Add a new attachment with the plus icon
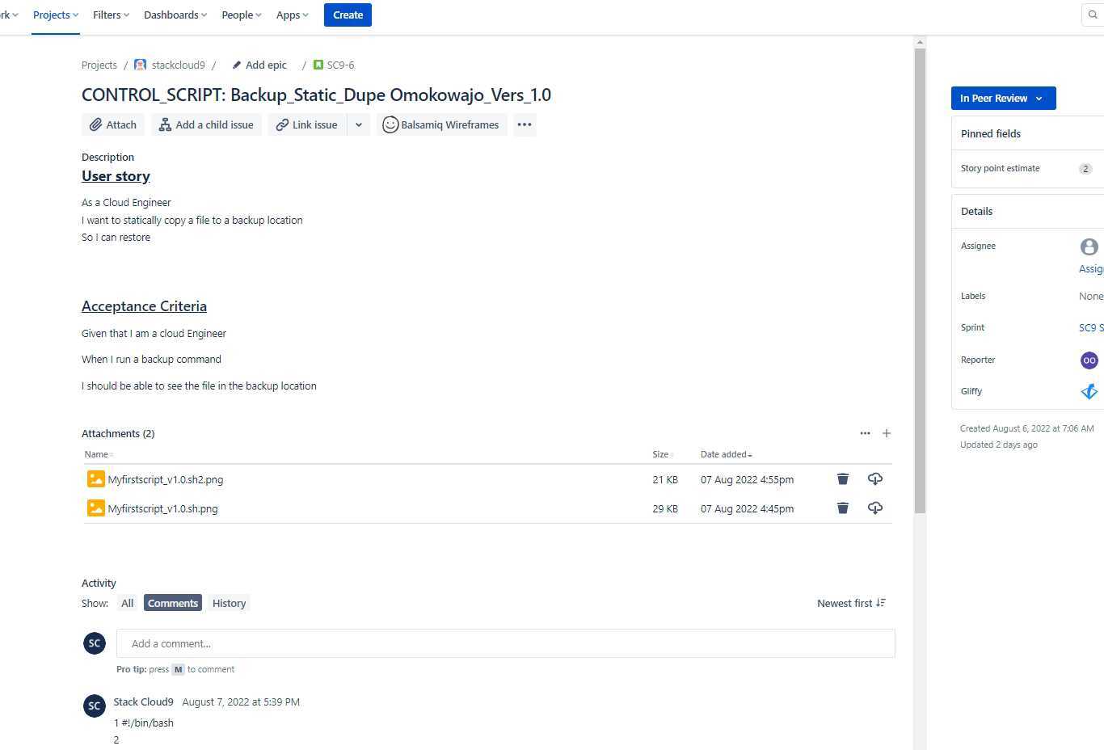Image resolution: width=1104 pixels, height=750 pixels. [886, 433]
